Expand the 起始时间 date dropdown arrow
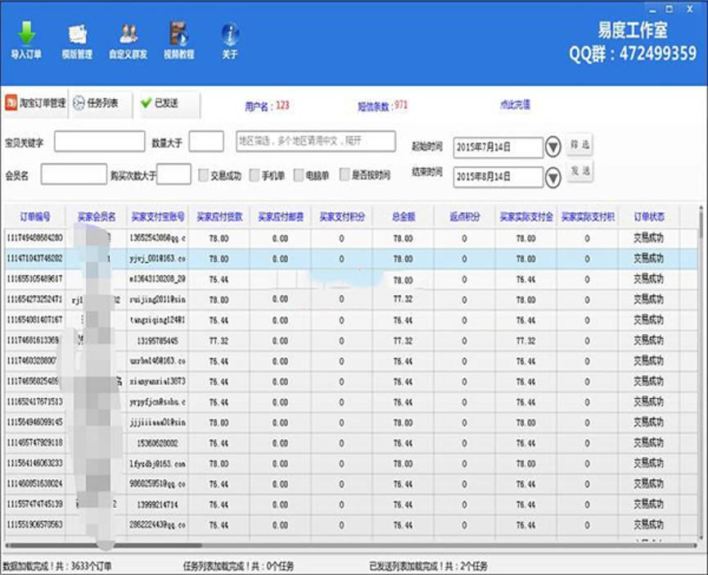The image size is (708, 575). point(553,147)
